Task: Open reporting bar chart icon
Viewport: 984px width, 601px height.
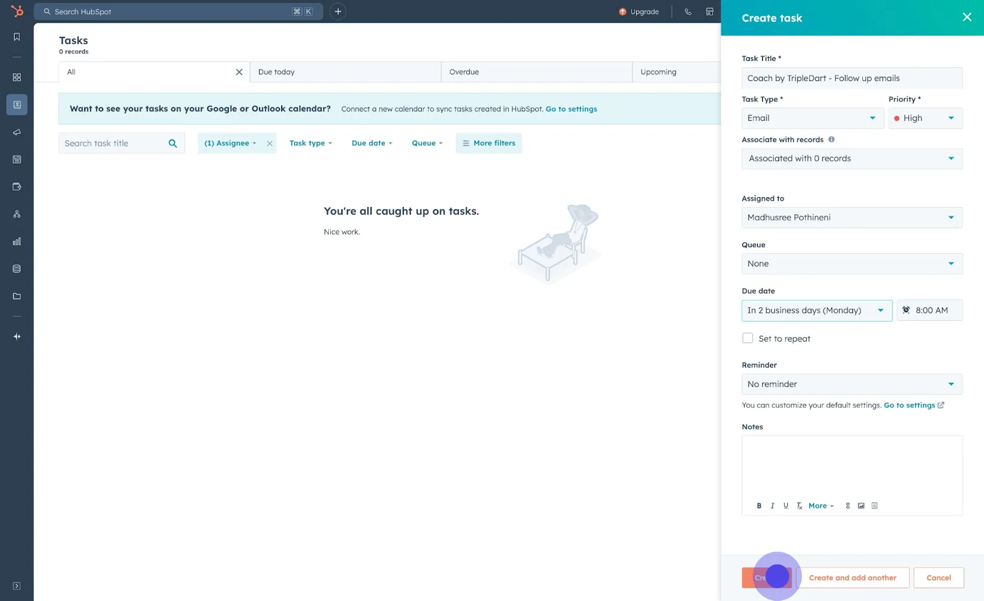Action: pos(17,242)
